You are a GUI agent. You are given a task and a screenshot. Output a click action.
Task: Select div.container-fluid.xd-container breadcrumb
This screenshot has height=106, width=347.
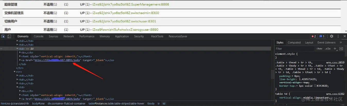click(x=66, y=103)
